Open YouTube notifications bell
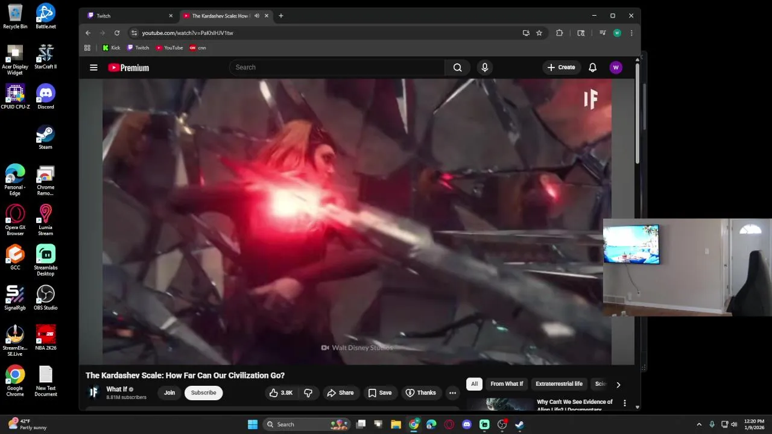Image resolution: width=772 pixels, height=434 pixels. point(592,68)
